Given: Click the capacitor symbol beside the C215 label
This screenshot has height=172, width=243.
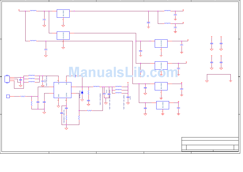Looking at the screenshot, I should (x=128, y=98).
